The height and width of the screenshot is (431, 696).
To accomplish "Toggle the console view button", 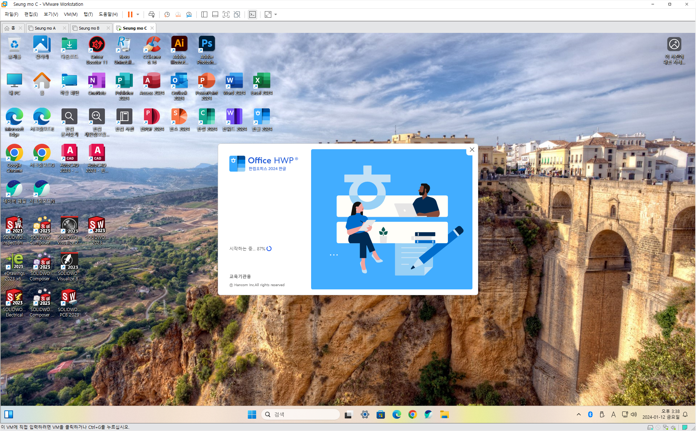I will (252, 14).
